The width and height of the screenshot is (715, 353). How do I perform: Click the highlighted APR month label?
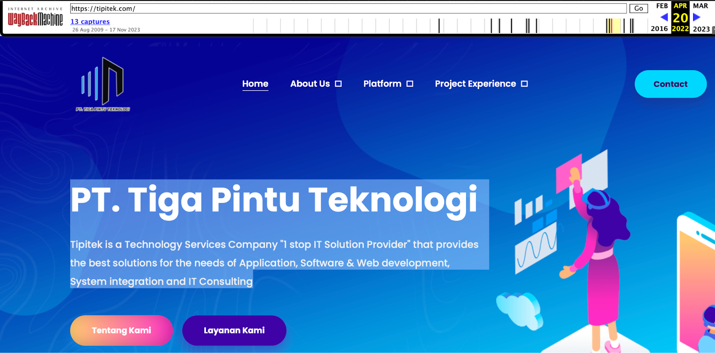(680, 6)
